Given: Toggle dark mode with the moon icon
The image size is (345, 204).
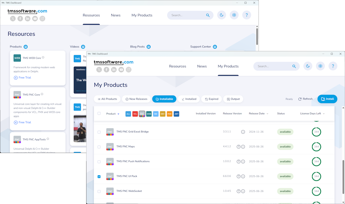Looking at the screenshot, I should click(x=308, y=66).
